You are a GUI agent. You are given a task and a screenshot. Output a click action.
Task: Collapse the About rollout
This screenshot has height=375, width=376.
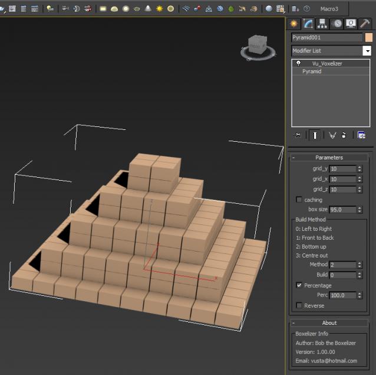click(x=329, y=323)
